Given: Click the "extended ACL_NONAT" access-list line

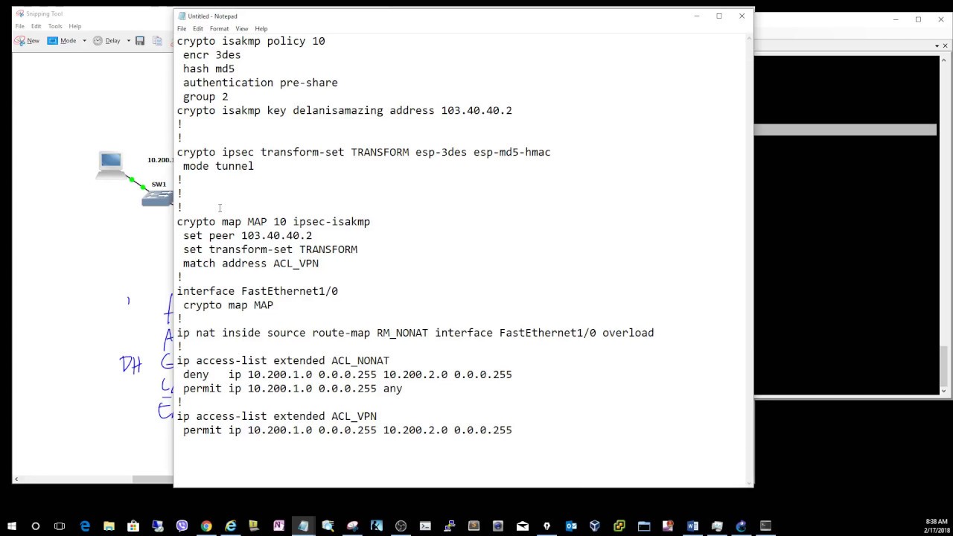Looking at the screenshot, I should click(283, 360).
